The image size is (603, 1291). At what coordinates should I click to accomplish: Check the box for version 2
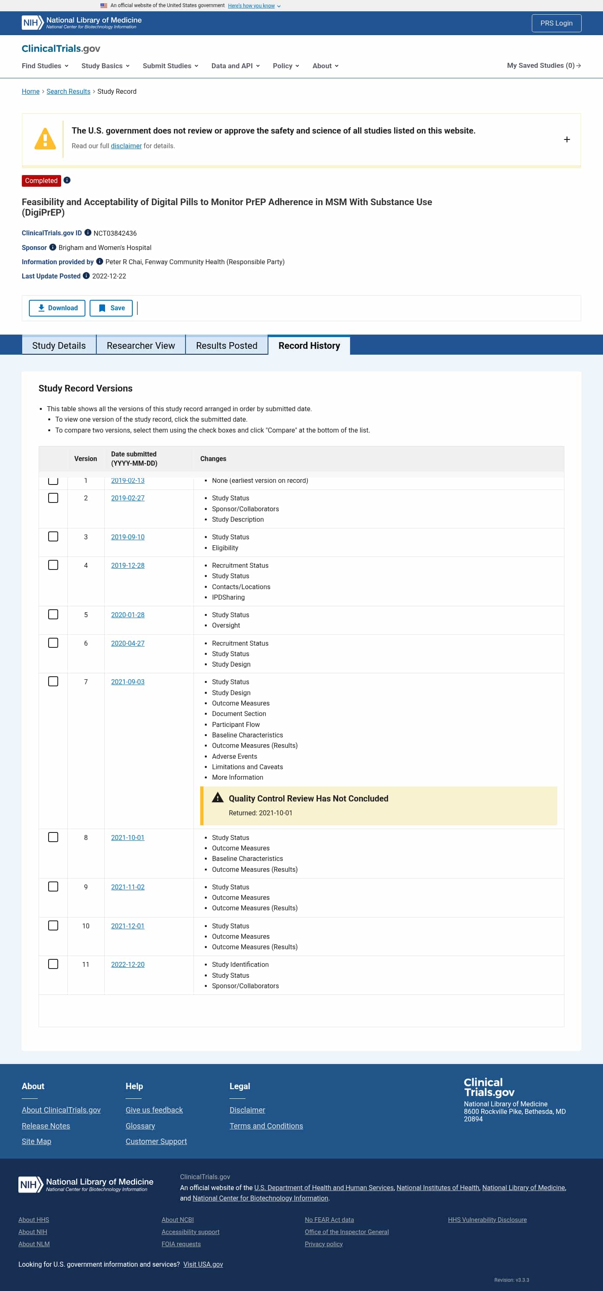(53, 497)
